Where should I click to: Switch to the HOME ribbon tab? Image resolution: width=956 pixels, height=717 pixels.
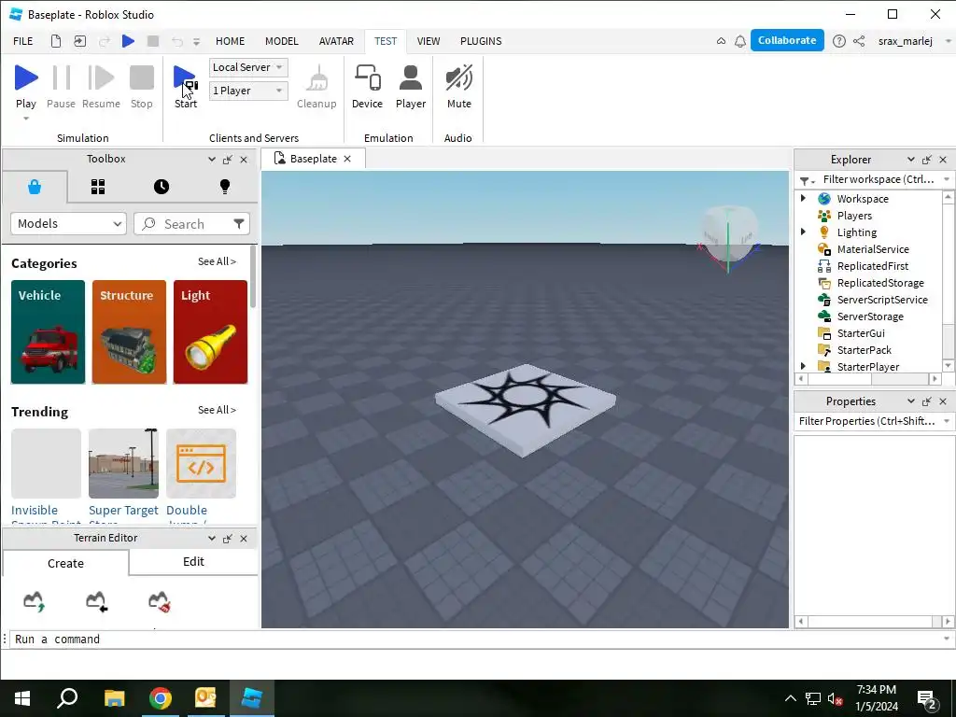(x=230, y=41)
